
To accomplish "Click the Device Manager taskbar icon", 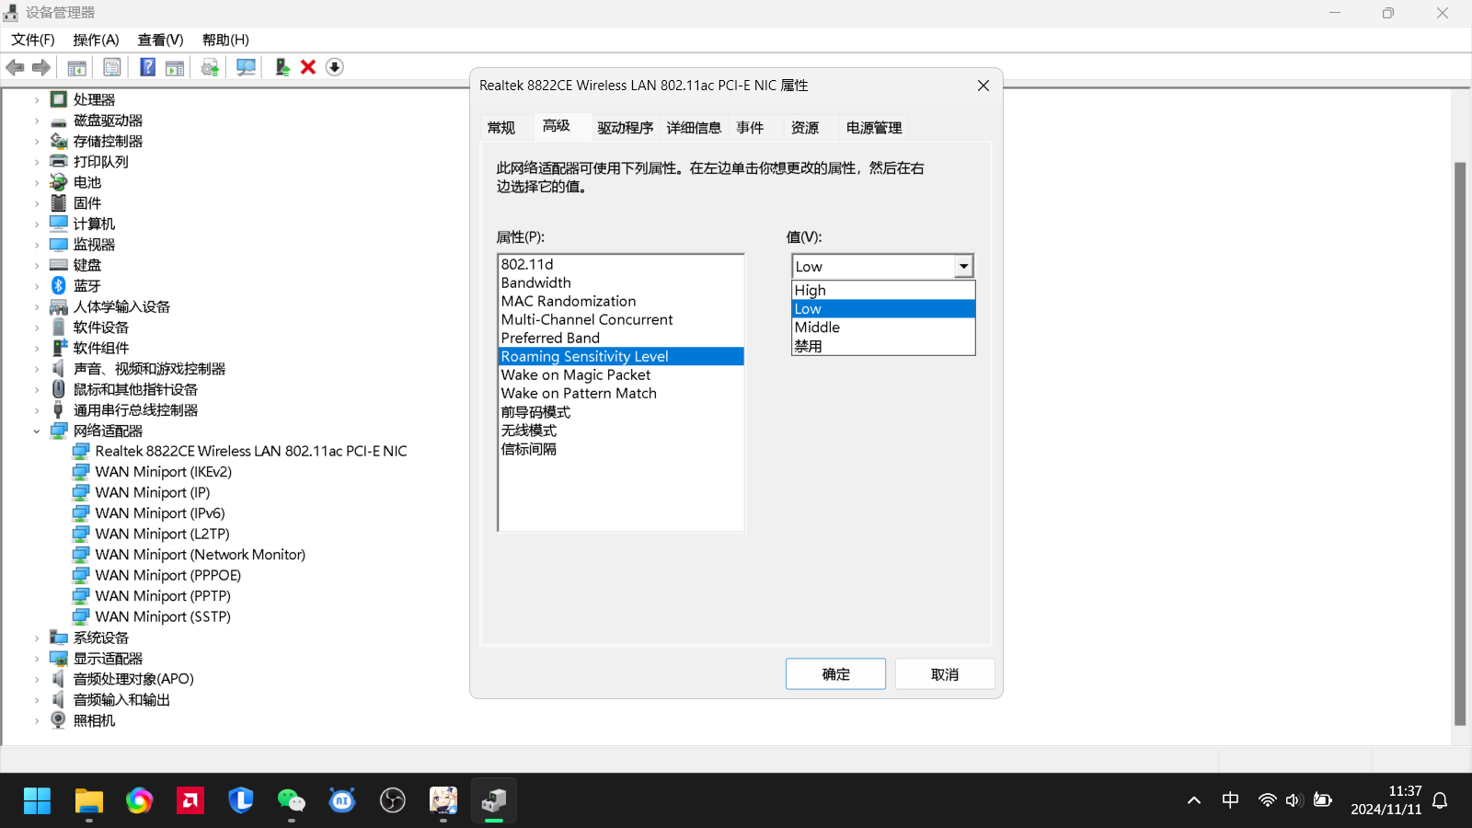I will (494, 800).
